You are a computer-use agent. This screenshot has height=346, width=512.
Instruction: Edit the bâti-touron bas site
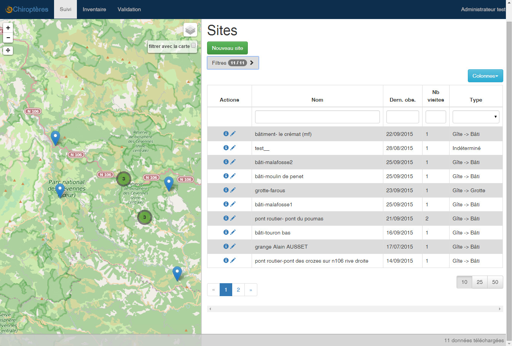233,232
